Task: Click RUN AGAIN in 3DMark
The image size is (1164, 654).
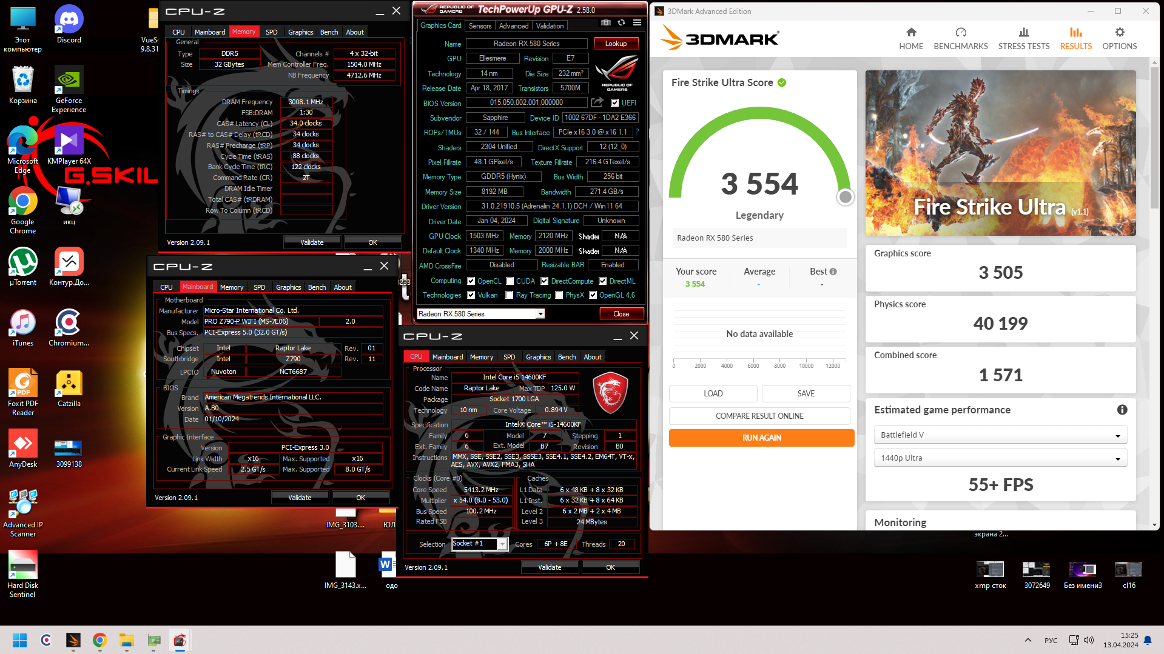Action: pyautogui.click(x=762, y=438)
